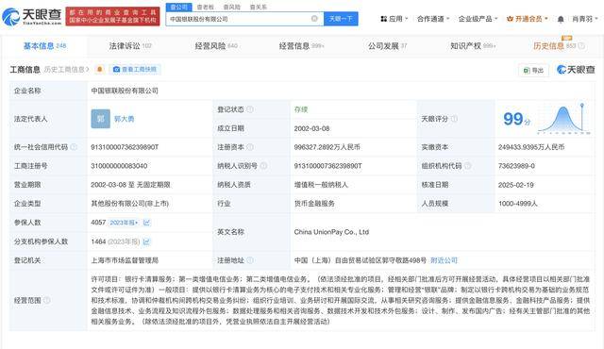Open the 肖青羽 user account dropdown
604x349 pixels.
tap(585, 19)
